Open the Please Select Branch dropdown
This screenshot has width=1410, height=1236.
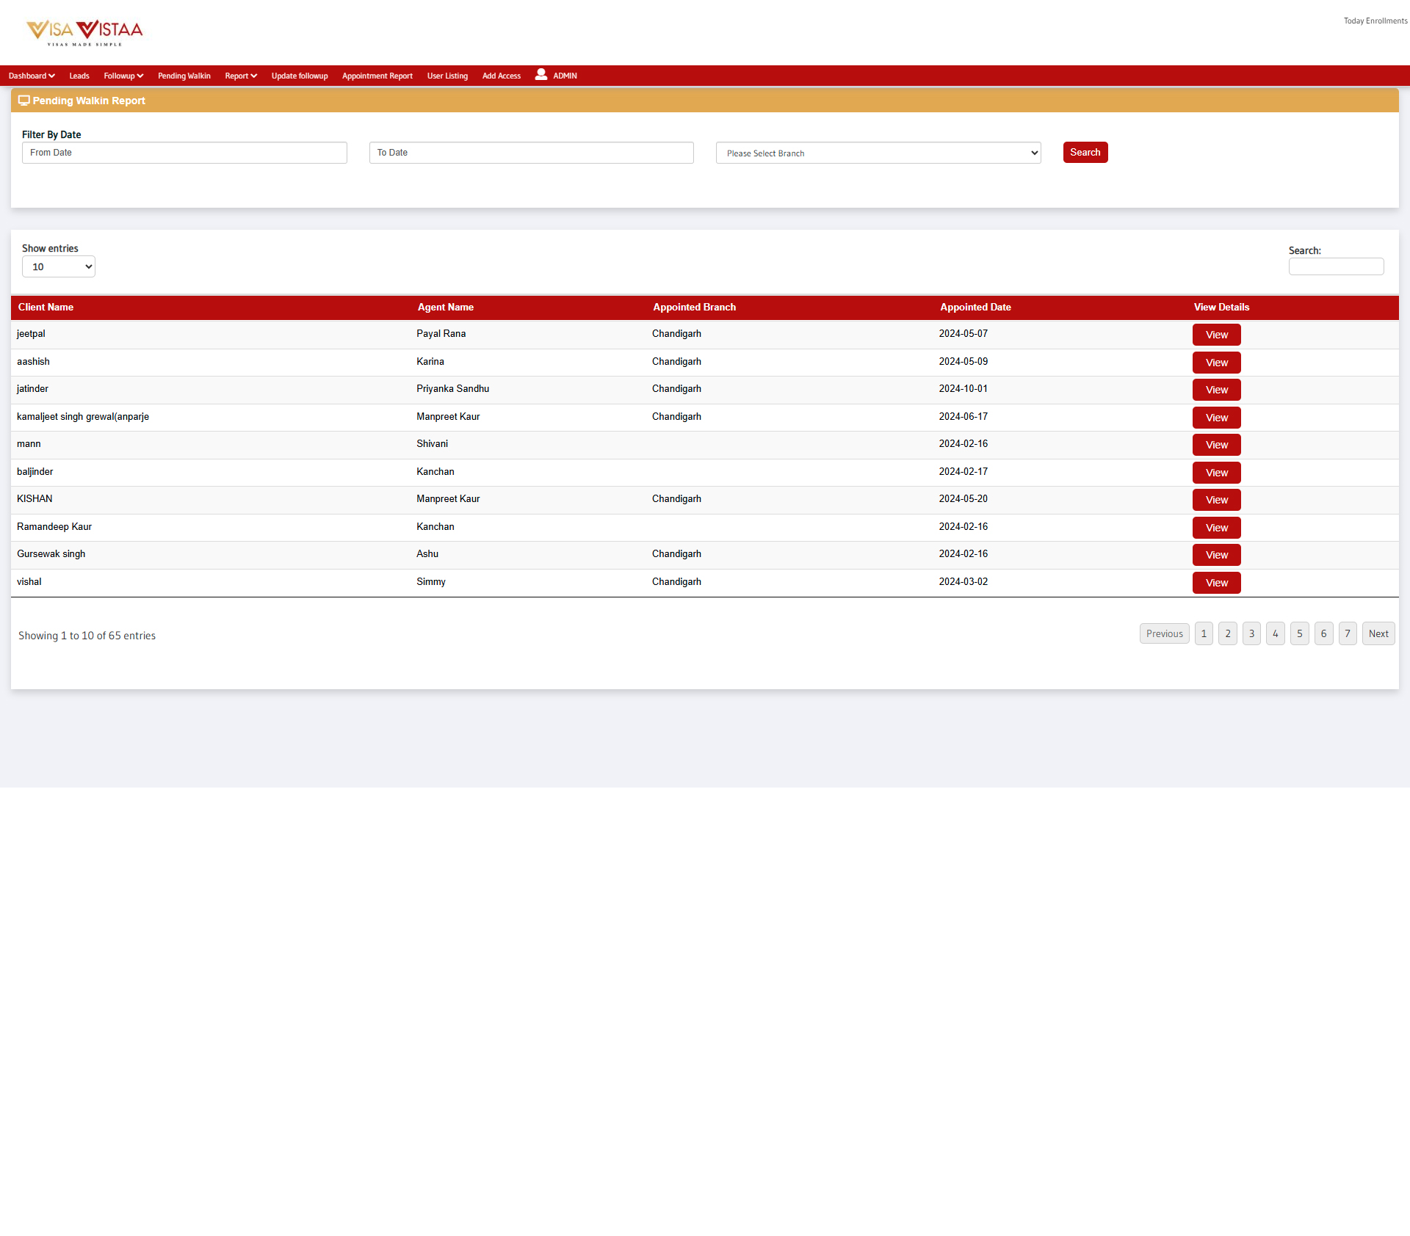[x=878, y=153]
